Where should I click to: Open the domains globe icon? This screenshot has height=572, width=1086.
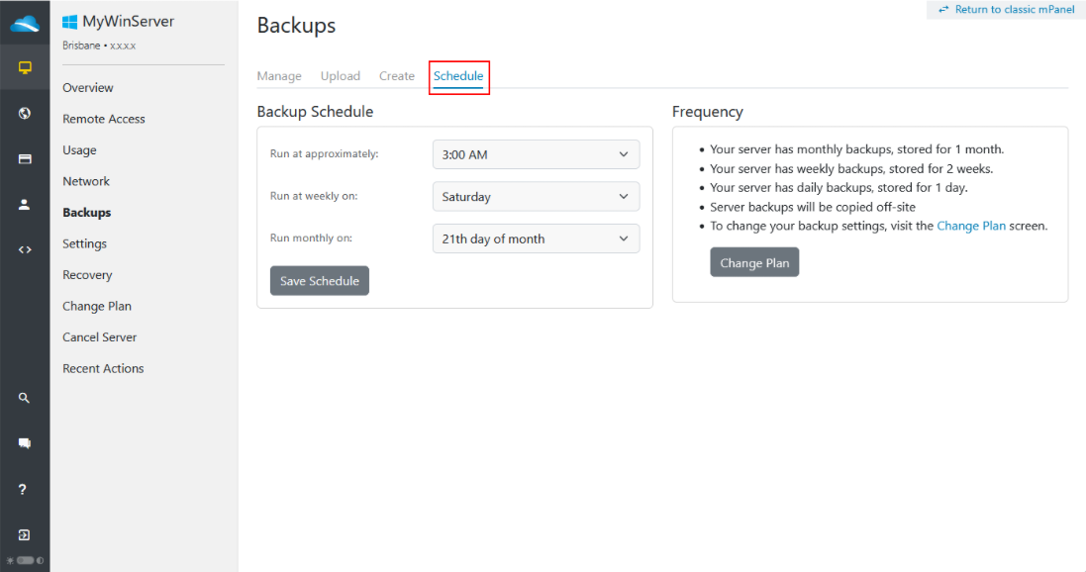25,114
